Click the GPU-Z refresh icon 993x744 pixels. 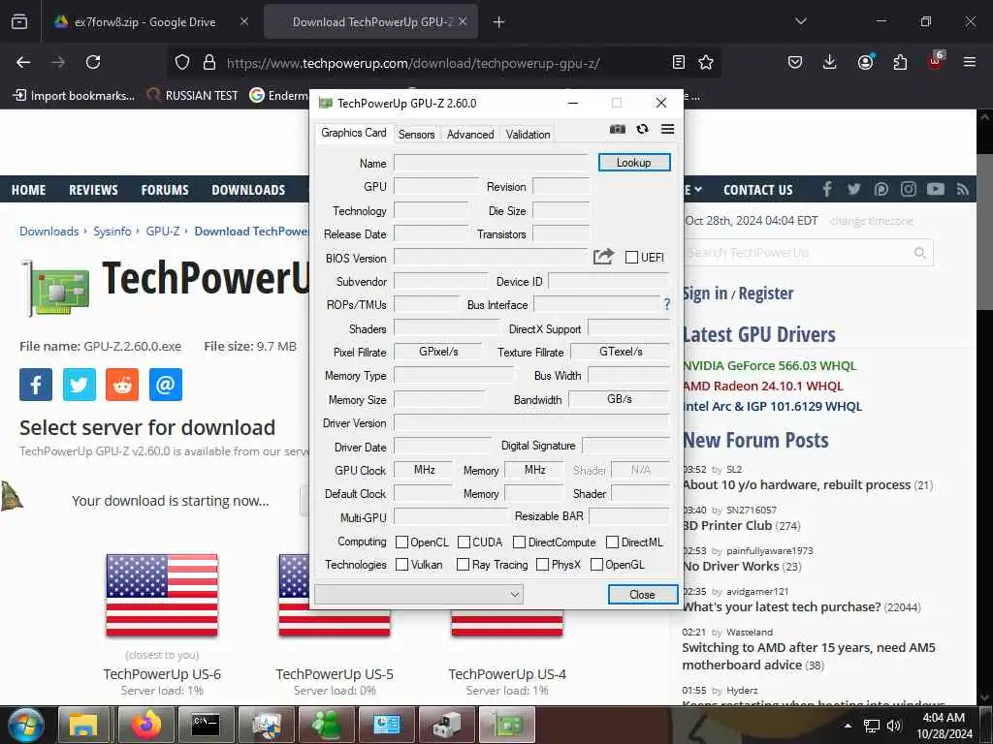642,129
